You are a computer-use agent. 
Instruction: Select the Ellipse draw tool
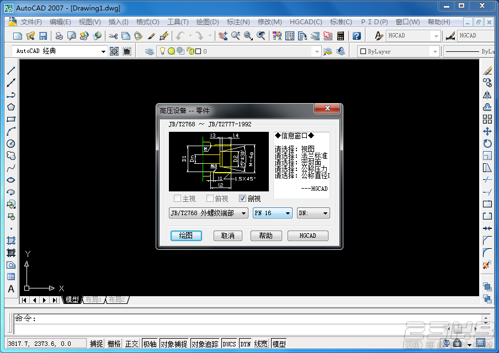tap(11, 180)
